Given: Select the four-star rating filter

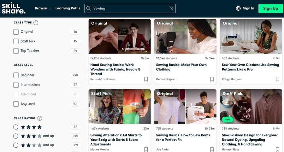Looking at the screenshot, I should [x=16, y=127].
